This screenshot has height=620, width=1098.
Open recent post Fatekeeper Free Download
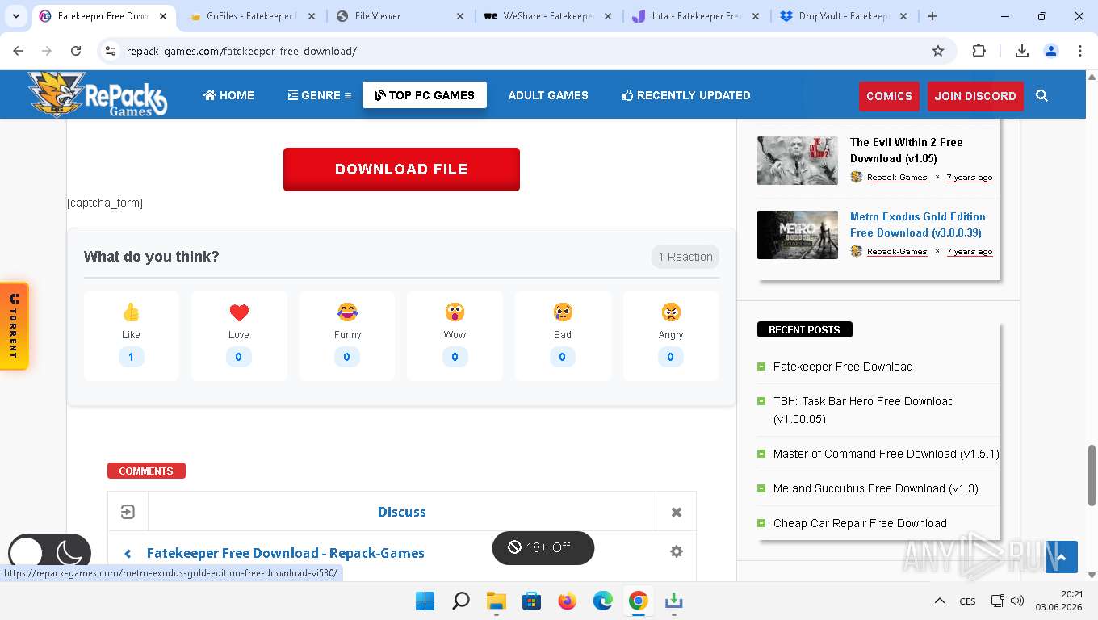(x=843, y=367)
